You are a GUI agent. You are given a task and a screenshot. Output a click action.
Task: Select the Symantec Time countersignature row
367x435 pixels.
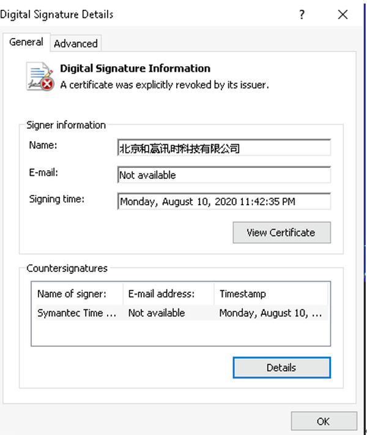pyautogui.click(x=77, y=312)
